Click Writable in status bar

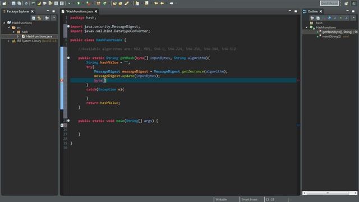(x=221, y=200)
